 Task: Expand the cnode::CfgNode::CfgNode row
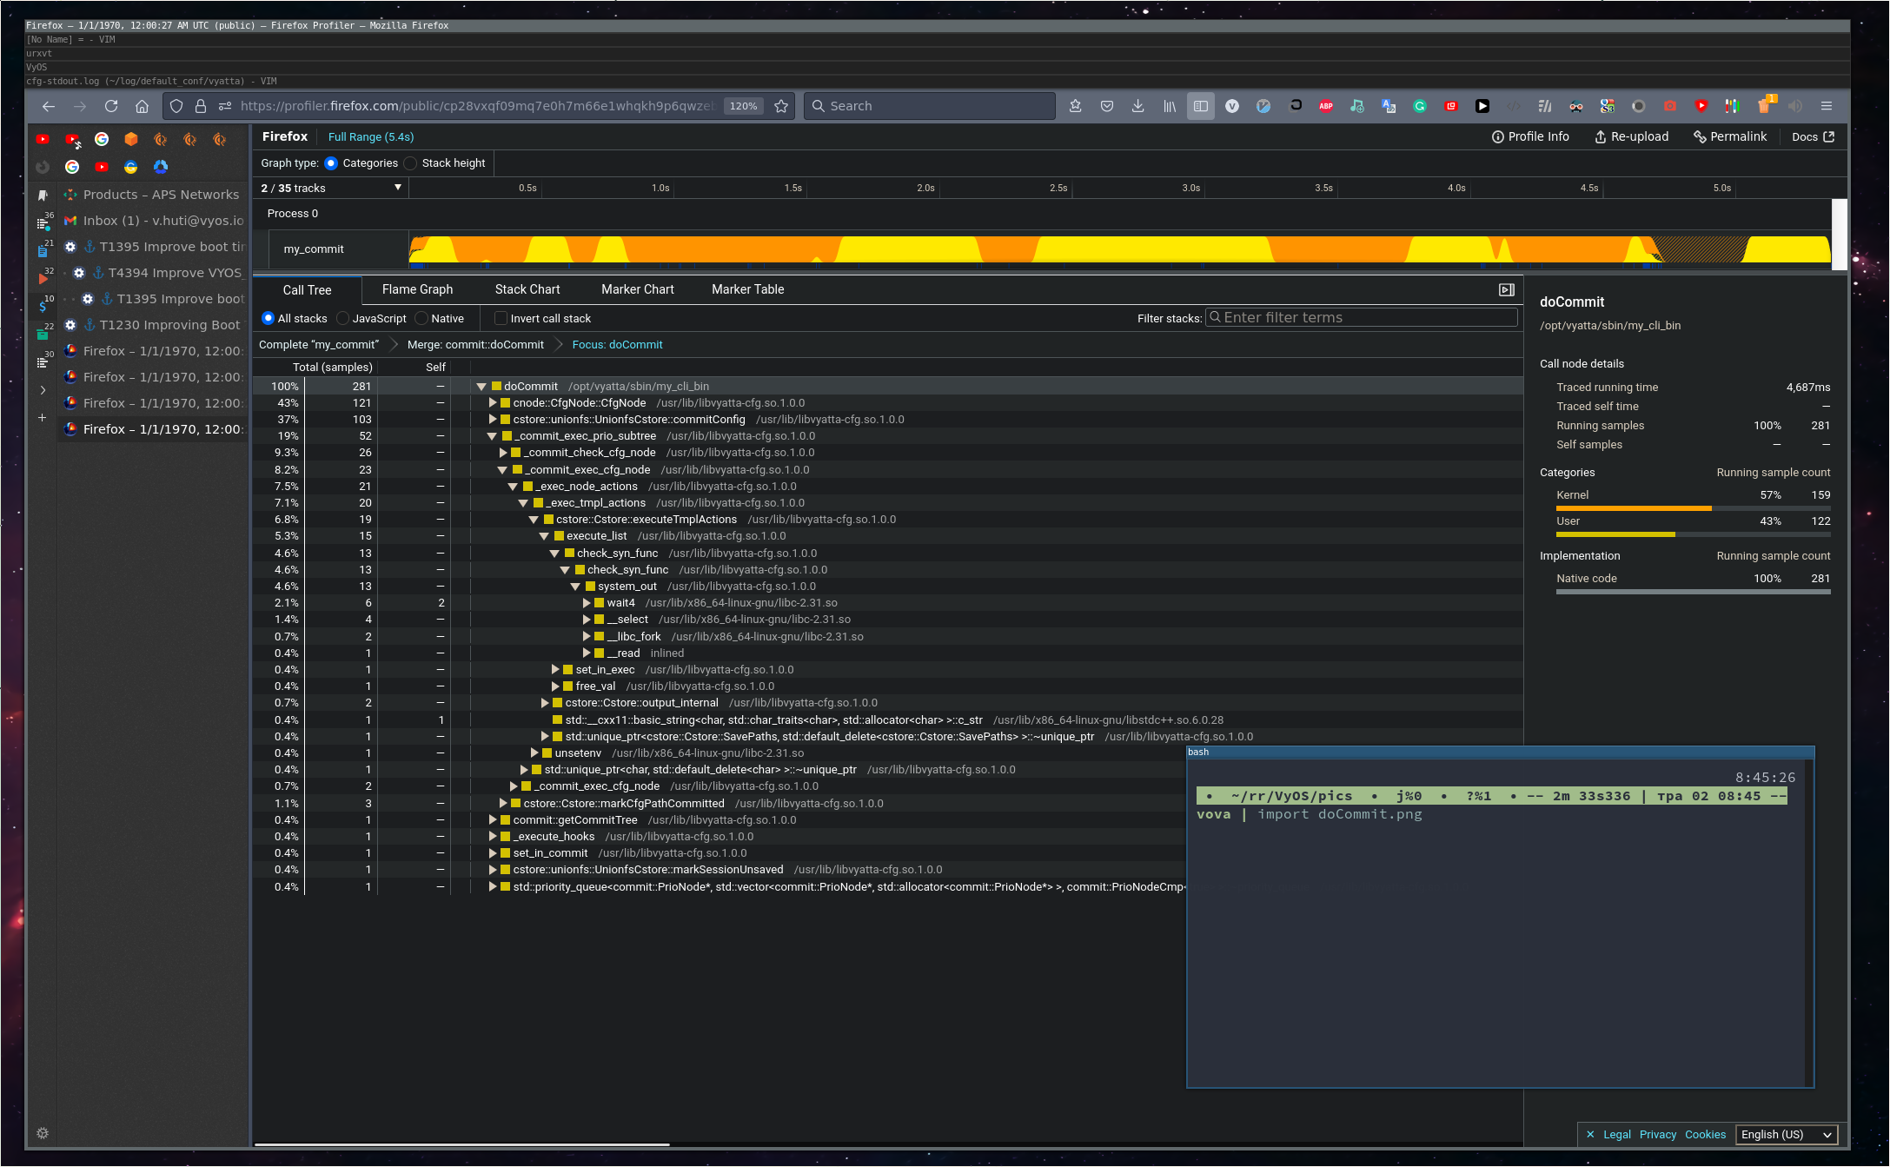[x=493, y=403]
